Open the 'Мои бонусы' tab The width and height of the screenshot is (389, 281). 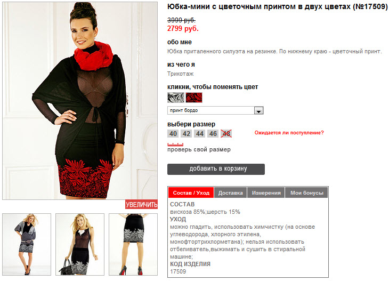click(306, 192)
